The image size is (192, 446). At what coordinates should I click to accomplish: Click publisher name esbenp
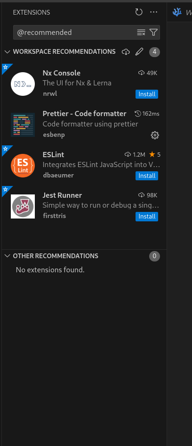coord(54,135)
